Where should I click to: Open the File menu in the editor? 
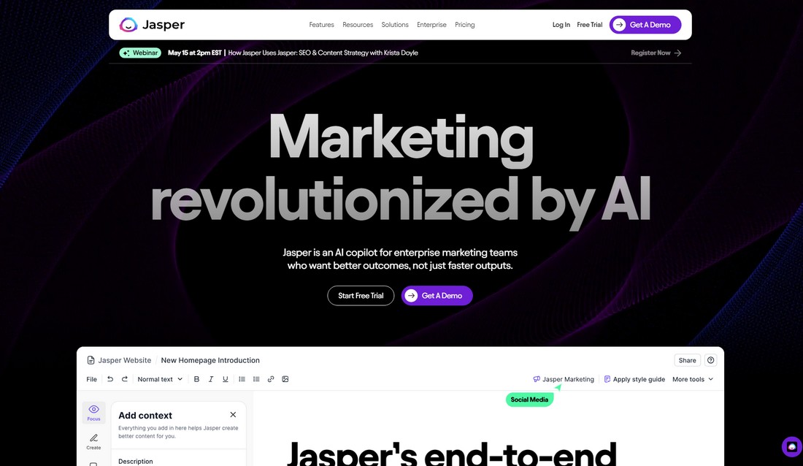[x=92, y=379]
